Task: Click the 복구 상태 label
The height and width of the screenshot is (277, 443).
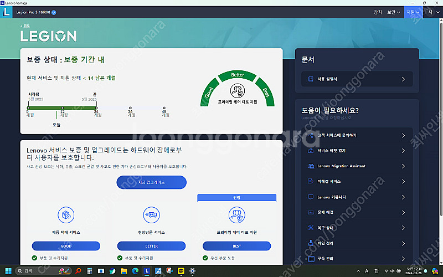Action: point(326,228)
